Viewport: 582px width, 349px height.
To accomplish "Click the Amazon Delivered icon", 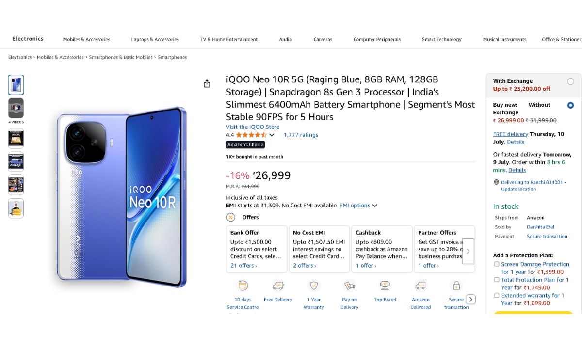I will pos(420,286).
